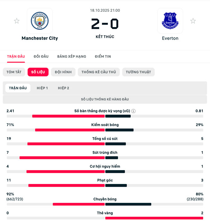Favorite Everton with the star icon

[193, 21]
